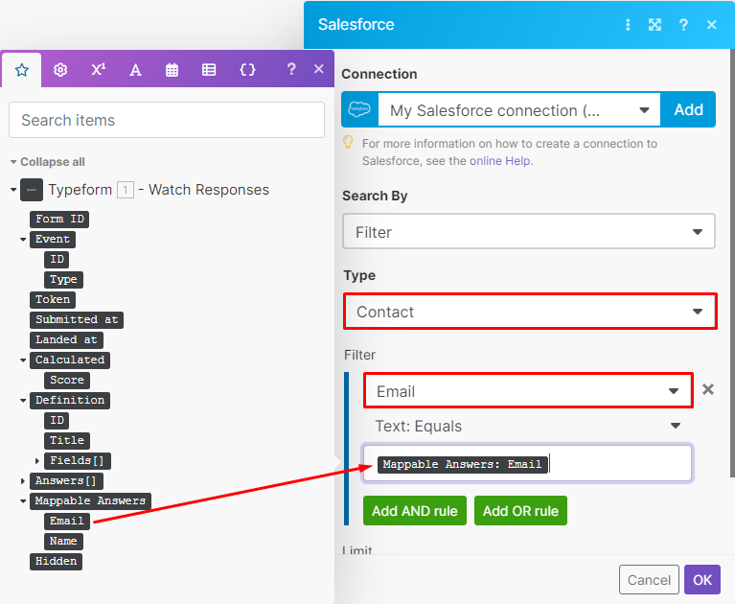The height and width of the screenshot is (604, 735).
Task: Insert the Event Type item
Action: pyautogui.click(x=64, y=280)
